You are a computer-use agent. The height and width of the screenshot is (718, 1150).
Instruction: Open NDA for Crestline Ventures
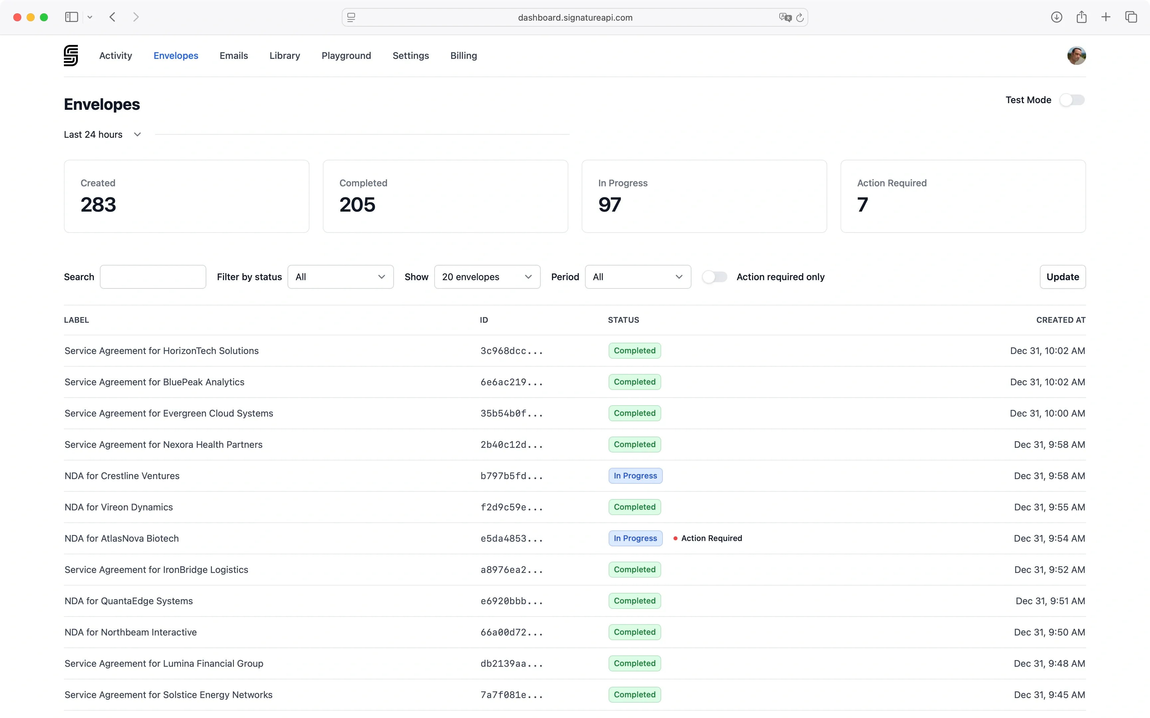(122, 476)
